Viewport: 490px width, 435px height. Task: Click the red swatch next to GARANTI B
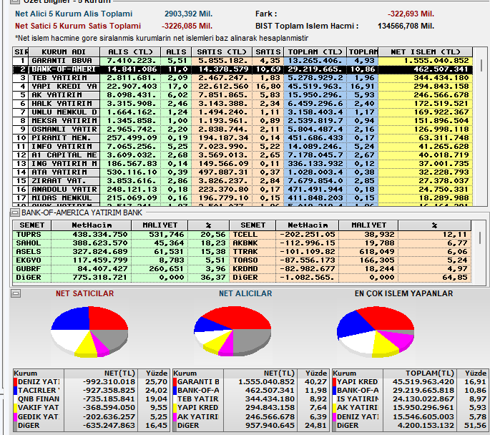click(175, 382)
